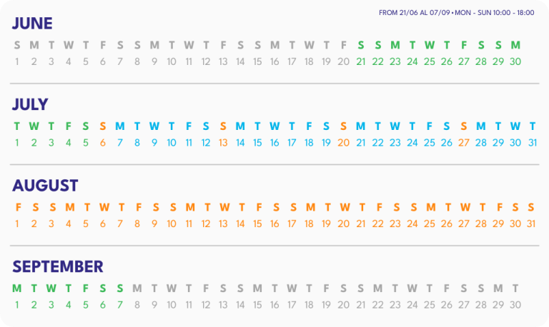549x327 pixels.
Task: Select orange date 1 in August
Action: (x=17, y=223)
